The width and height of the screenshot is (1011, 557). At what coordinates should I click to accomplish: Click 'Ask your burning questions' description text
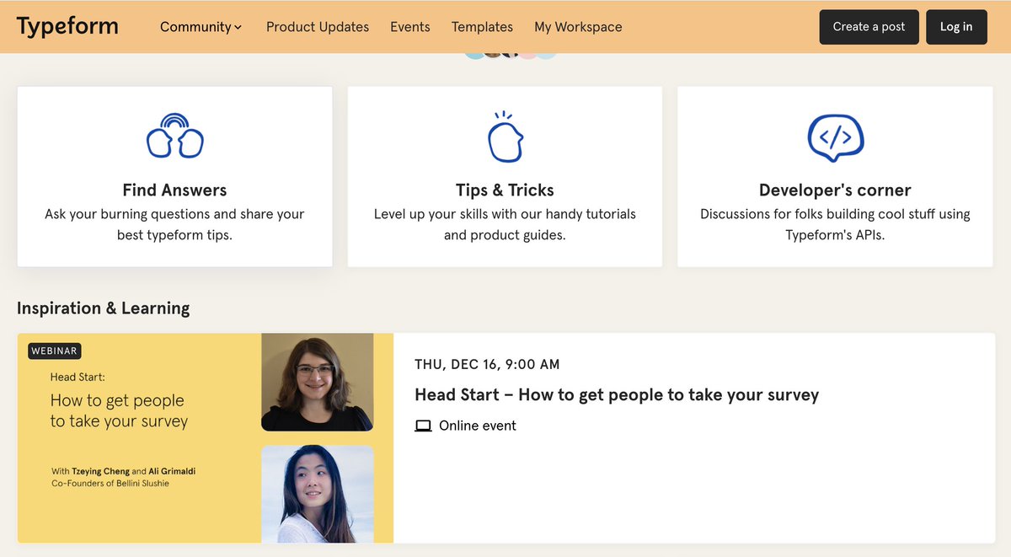174,224
